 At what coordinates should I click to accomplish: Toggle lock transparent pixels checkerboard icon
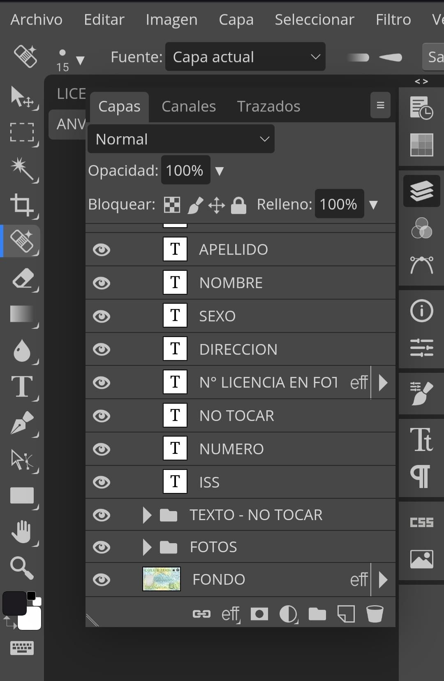pos(172,205)
